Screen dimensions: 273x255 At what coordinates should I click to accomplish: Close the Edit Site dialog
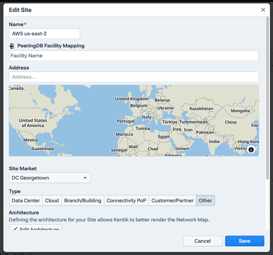[263, 10]
